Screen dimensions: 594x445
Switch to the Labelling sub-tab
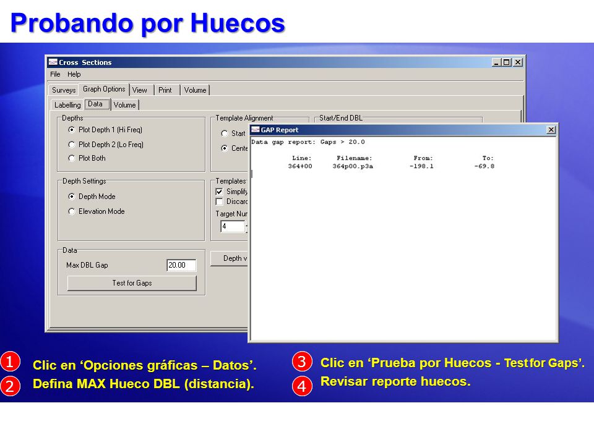click(x=67, y=105)
